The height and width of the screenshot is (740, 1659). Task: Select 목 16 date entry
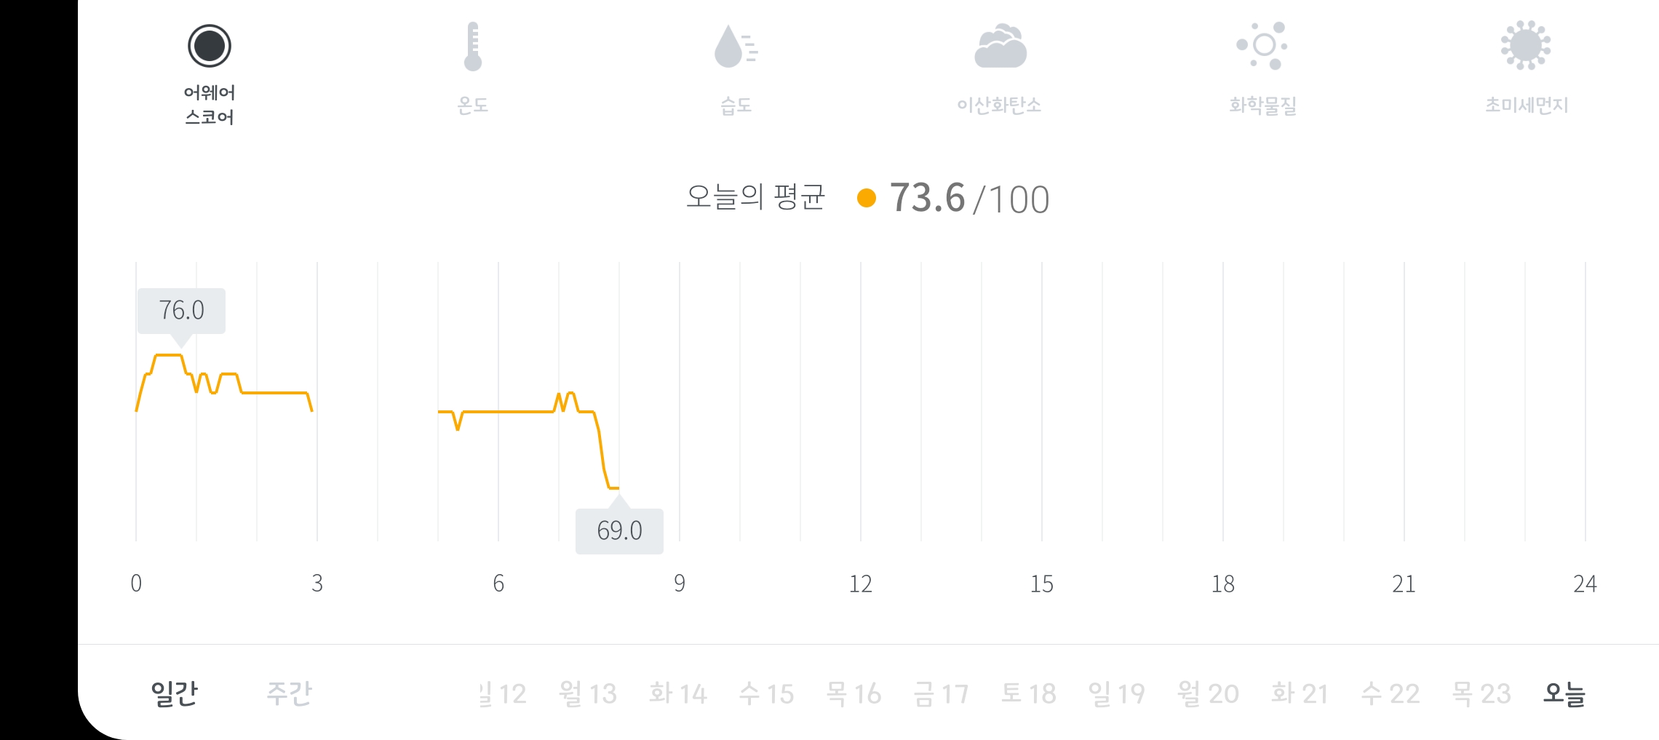(854, 693)
